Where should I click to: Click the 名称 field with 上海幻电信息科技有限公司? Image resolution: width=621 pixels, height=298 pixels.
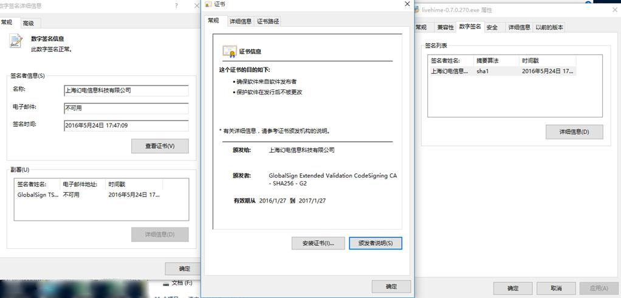pos(126,91)
